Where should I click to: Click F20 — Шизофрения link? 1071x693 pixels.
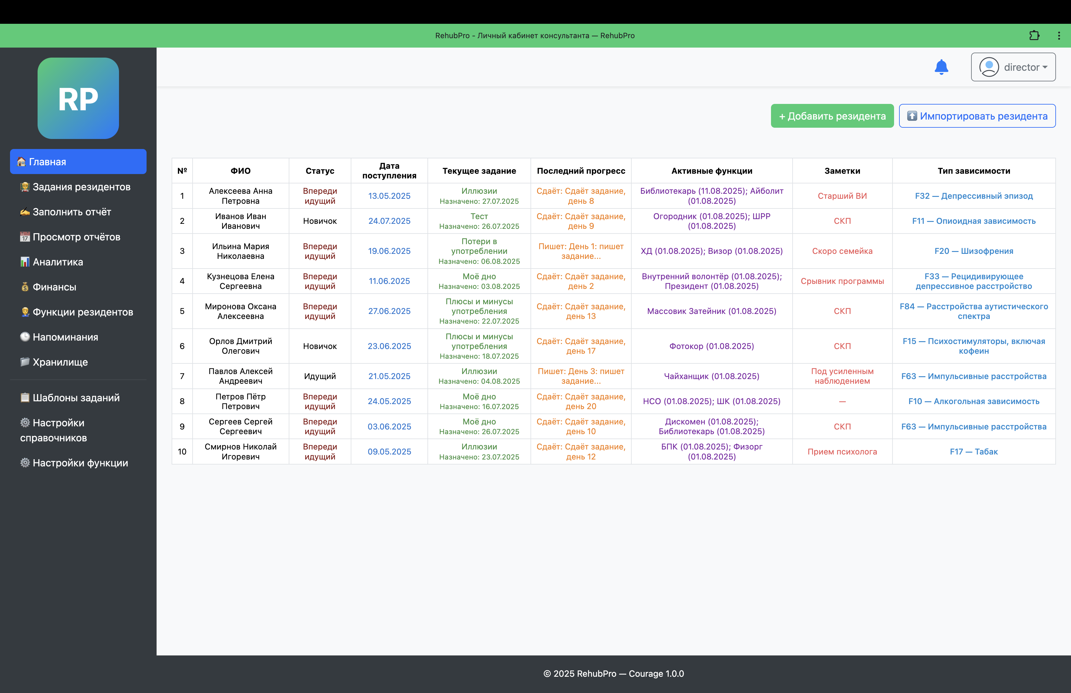click(x=973, y=251)
